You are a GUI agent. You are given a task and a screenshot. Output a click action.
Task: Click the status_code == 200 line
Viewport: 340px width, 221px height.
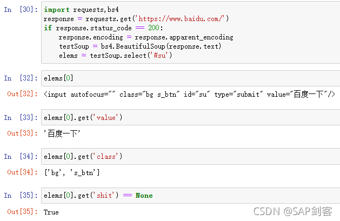pyautogui.click(x=103, y=28)
